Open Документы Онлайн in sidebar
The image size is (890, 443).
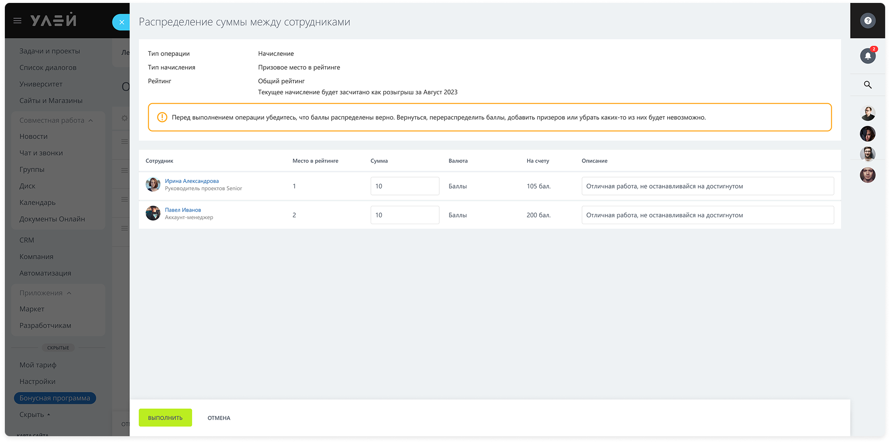pyautogui.click(x=52, y=219)
